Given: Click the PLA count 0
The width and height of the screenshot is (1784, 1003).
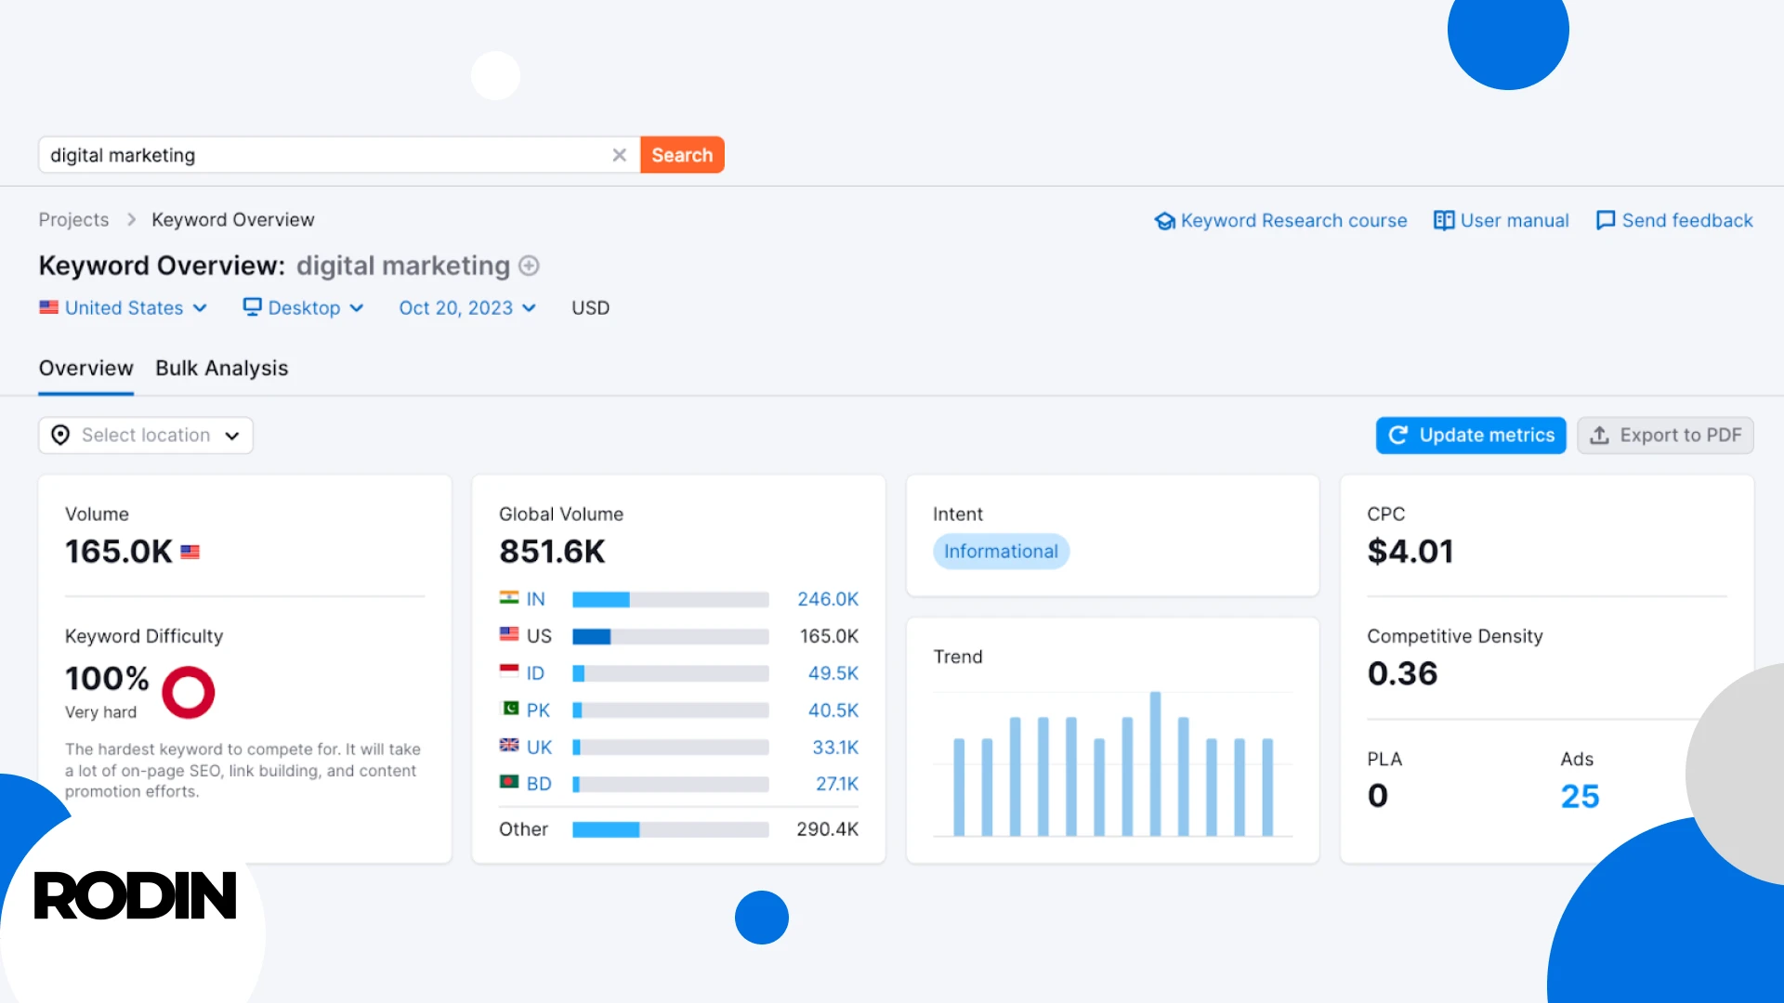Looking at the screenshot, I should pos(1377,796).
